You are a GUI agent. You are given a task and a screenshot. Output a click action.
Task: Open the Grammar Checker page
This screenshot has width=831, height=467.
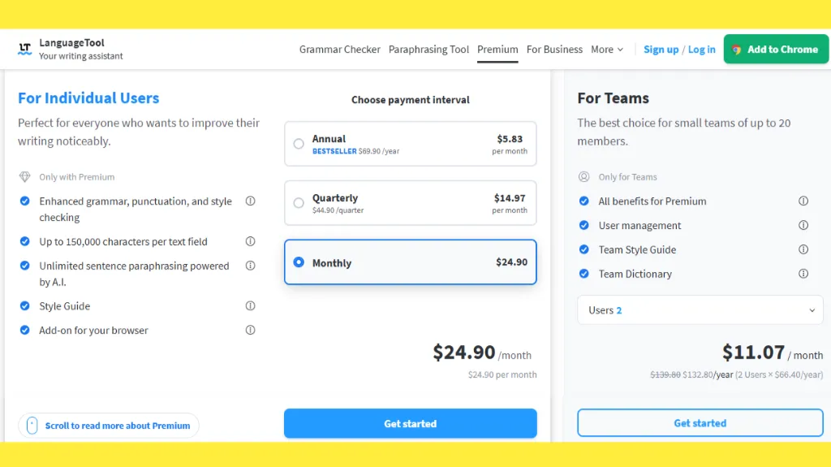(339, 50)
